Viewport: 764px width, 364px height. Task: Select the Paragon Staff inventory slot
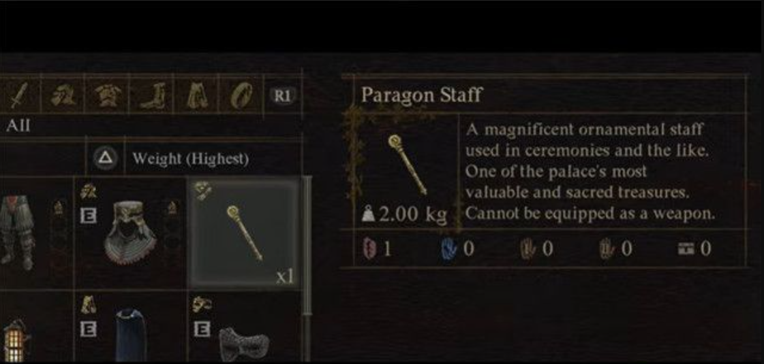point(245,233)
